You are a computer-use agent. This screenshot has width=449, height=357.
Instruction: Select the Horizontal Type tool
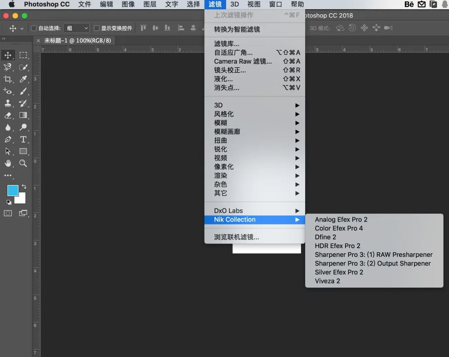[23, 139]
